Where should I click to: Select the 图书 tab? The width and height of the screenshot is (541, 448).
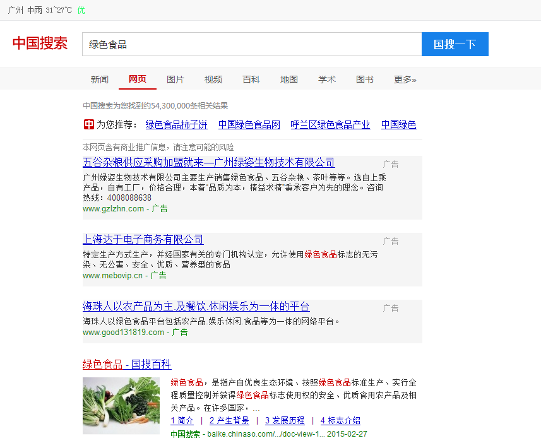pos(365,80)
